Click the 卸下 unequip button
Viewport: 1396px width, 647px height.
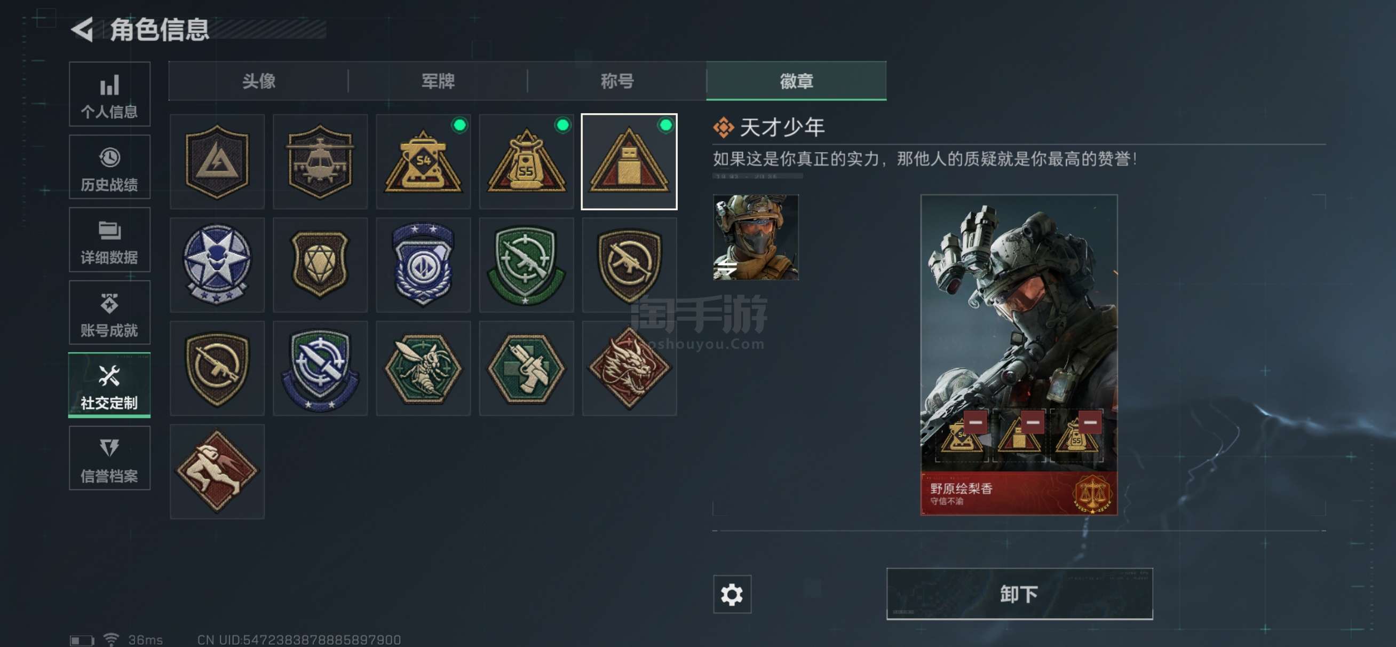point(1019,594)
